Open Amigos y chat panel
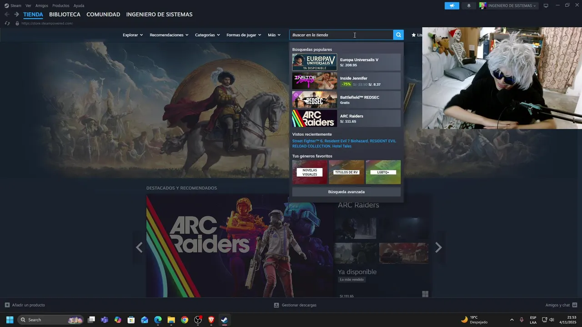Image resolution: width=582 pixels, height=327 pixels. click(561, 305)
